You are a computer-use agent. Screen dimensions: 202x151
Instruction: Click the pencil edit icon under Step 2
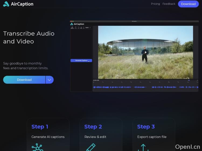[90, 147]
